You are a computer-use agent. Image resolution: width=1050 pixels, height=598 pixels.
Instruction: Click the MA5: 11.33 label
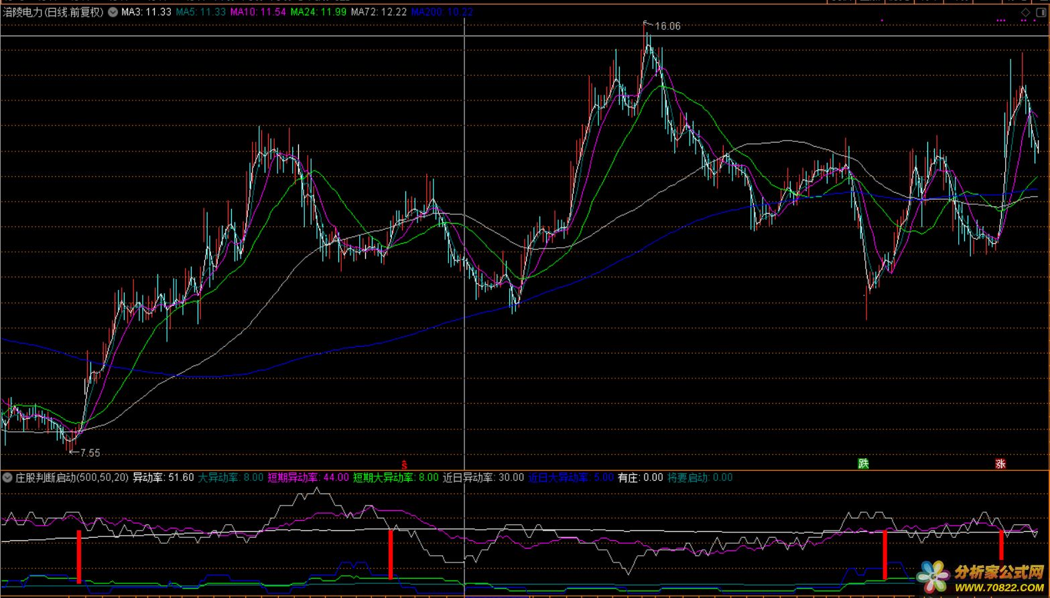tap(201, 12)
